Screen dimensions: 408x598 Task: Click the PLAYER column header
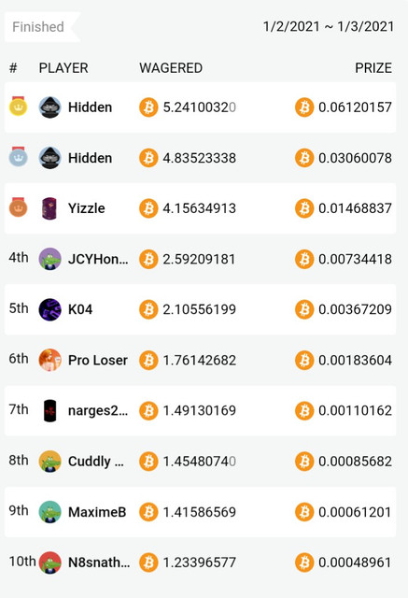click(x=63, y=68)
